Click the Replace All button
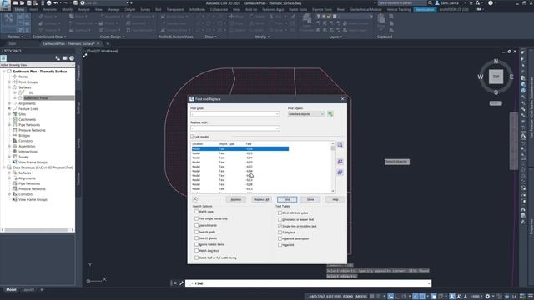Screen dimensions: 534x300 tap(261, 200)
